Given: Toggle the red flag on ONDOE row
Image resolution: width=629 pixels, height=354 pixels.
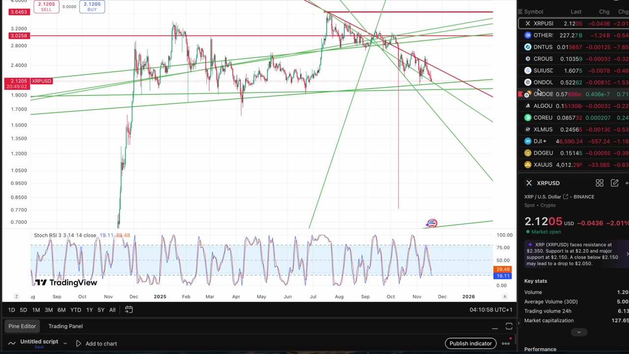Looking at the screenshot, I should point(520,94).
